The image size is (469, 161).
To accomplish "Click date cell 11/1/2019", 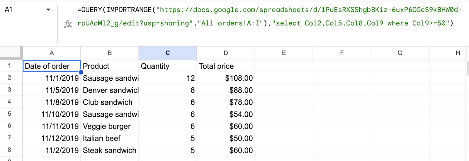I will click(52, 78).
